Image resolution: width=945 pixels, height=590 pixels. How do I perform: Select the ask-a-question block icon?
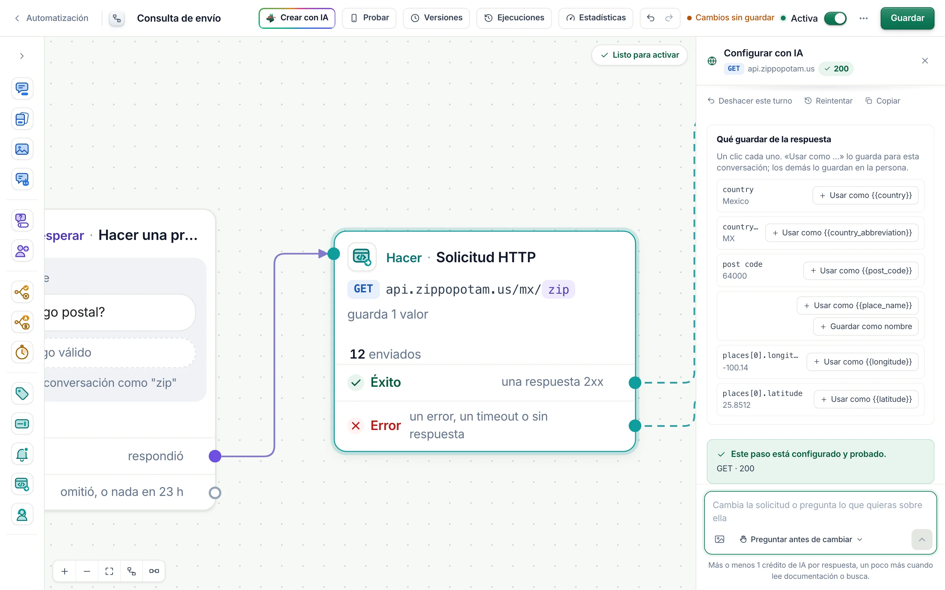point(22,221)
